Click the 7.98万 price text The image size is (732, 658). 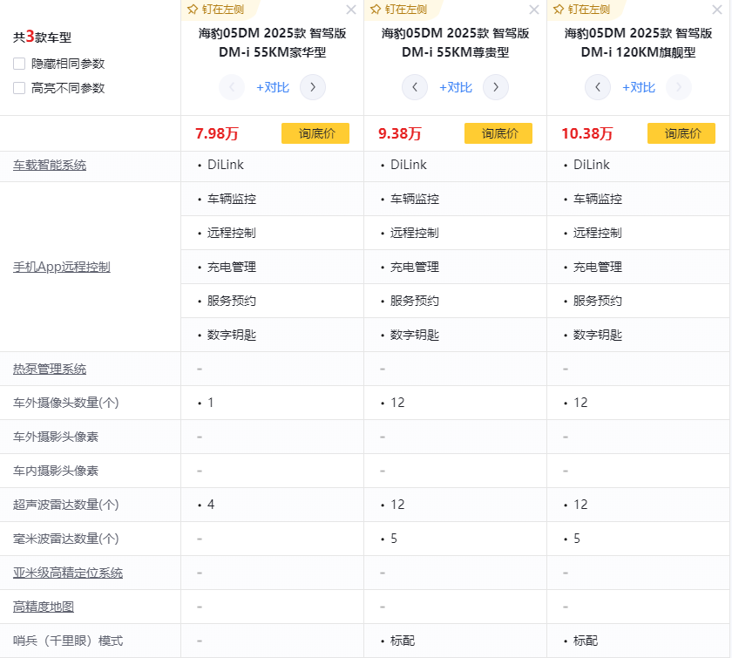point(217,133)
